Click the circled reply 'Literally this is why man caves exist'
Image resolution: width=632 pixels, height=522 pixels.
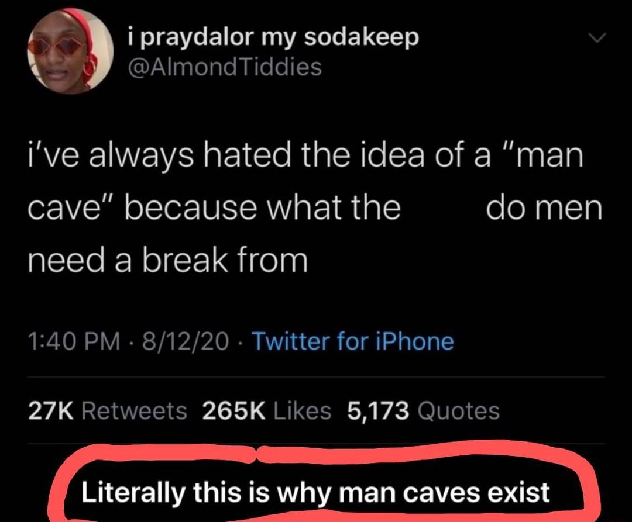pos(316,493)
